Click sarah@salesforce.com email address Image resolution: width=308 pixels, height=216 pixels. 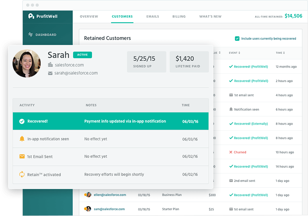[76, 73]
